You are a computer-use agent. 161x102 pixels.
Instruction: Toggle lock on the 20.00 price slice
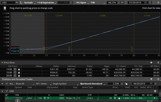19,76
